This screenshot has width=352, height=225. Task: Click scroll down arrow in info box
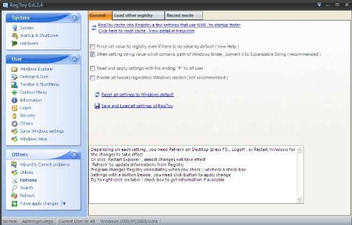[x=299, y=199]
